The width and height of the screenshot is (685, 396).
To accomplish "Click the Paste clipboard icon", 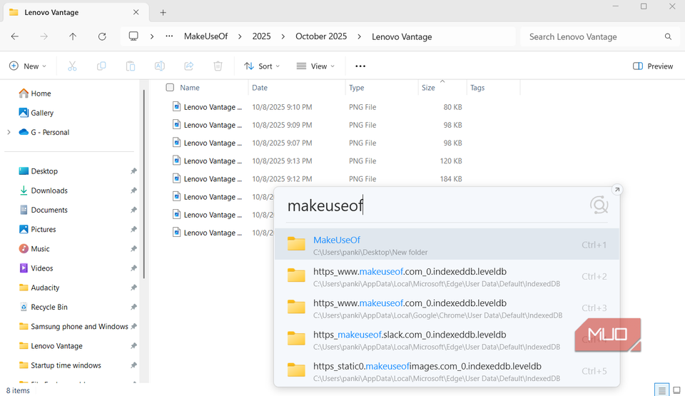I will 130,66.
